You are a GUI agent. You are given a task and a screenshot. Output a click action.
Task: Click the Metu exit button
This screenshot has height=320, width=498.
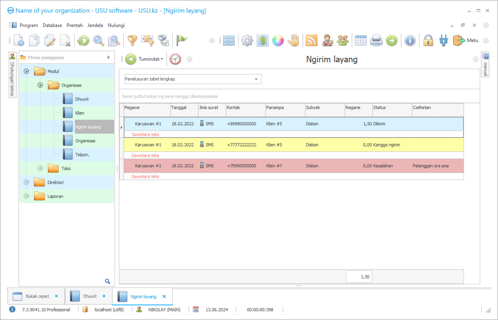pos(466,41)
